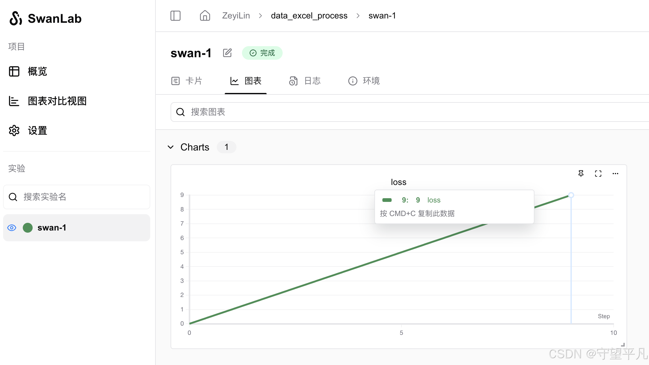The image size is (649, 365).
Task: Open the 卡片 cards tab
Action: click(x=194, y=81)
